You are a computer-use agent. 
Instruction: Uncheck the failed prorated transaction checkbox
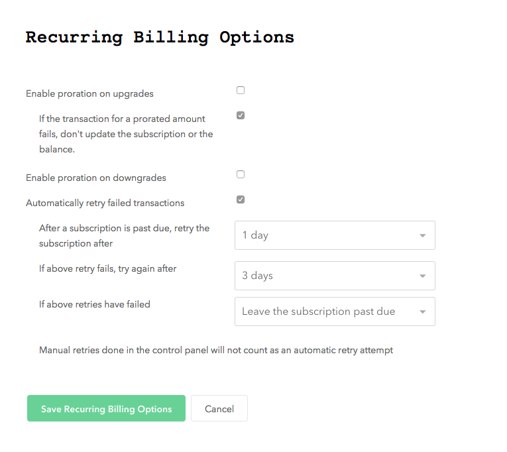pos(241,115)
